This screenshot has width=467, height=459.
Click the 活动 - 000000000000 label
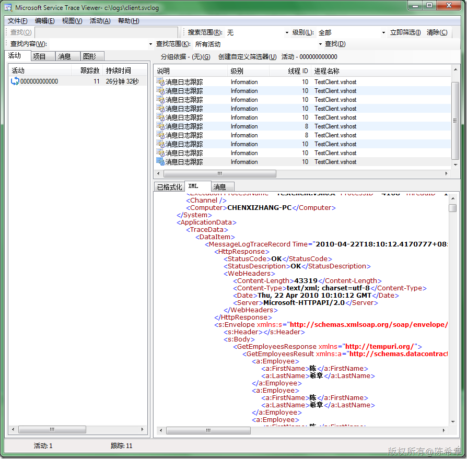309,57
